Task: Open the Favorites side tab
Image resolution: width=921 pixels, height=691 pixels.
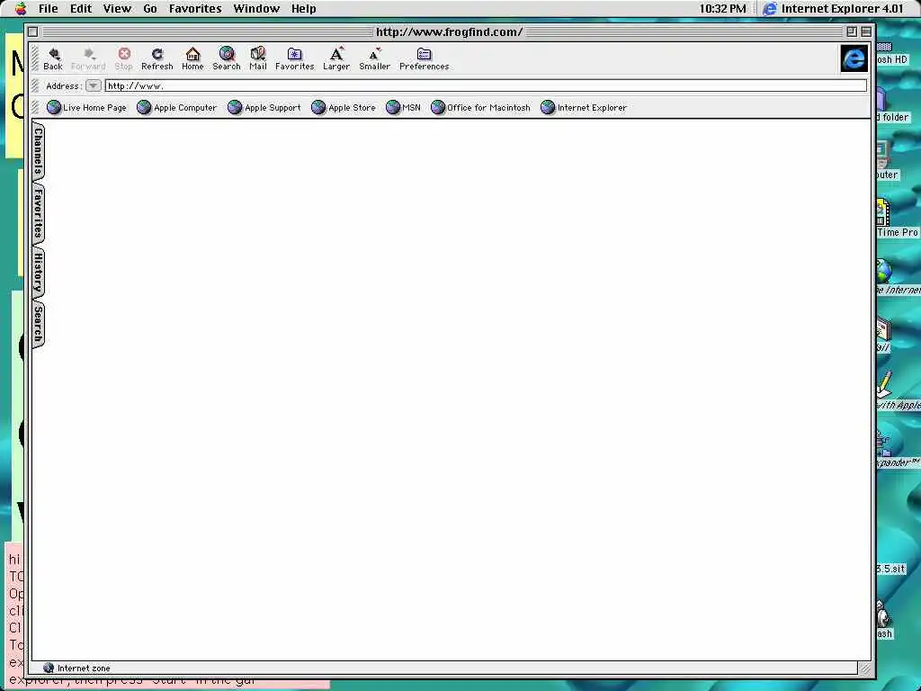Action: 38,212
